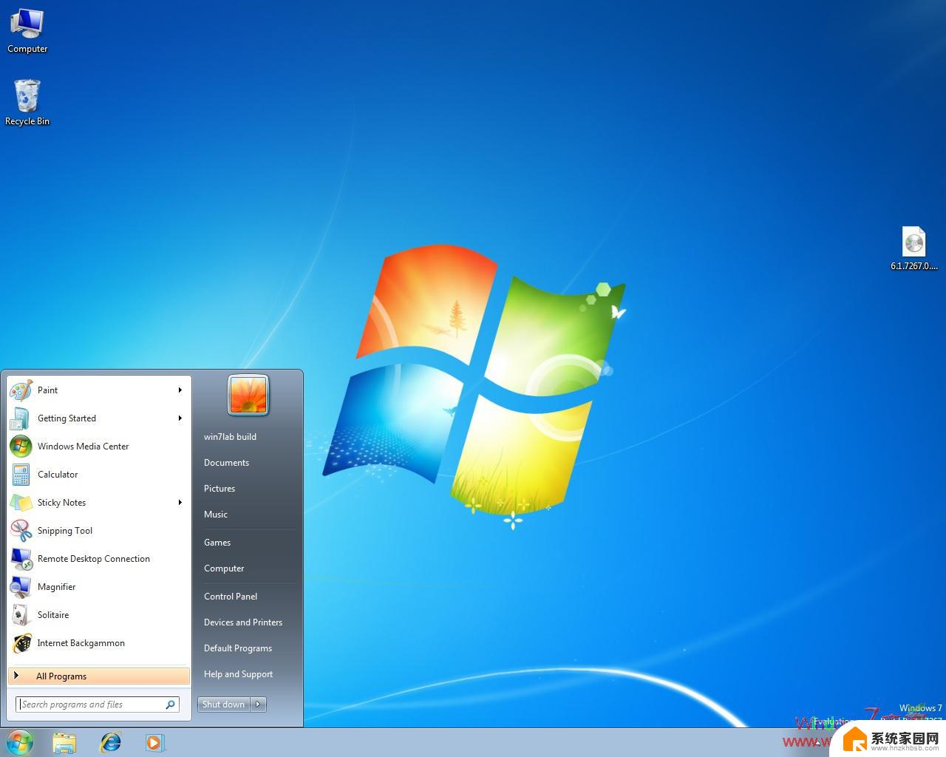946x757 pixels.
Task: Open Windows Explorer from the taskbar
Action: pyautogui.click(x=64, y=742)
